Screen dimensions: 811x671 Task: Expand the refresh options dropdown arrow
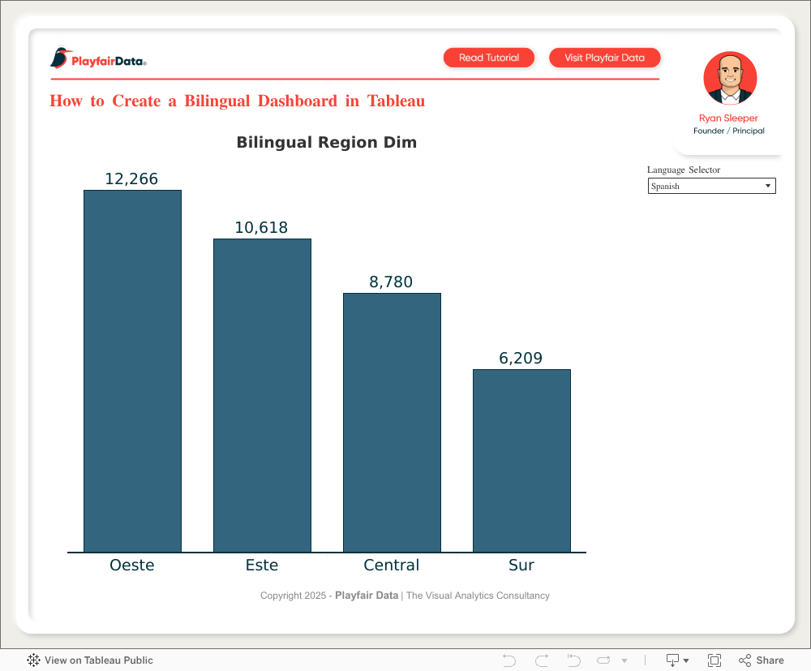tap(624, 661)
